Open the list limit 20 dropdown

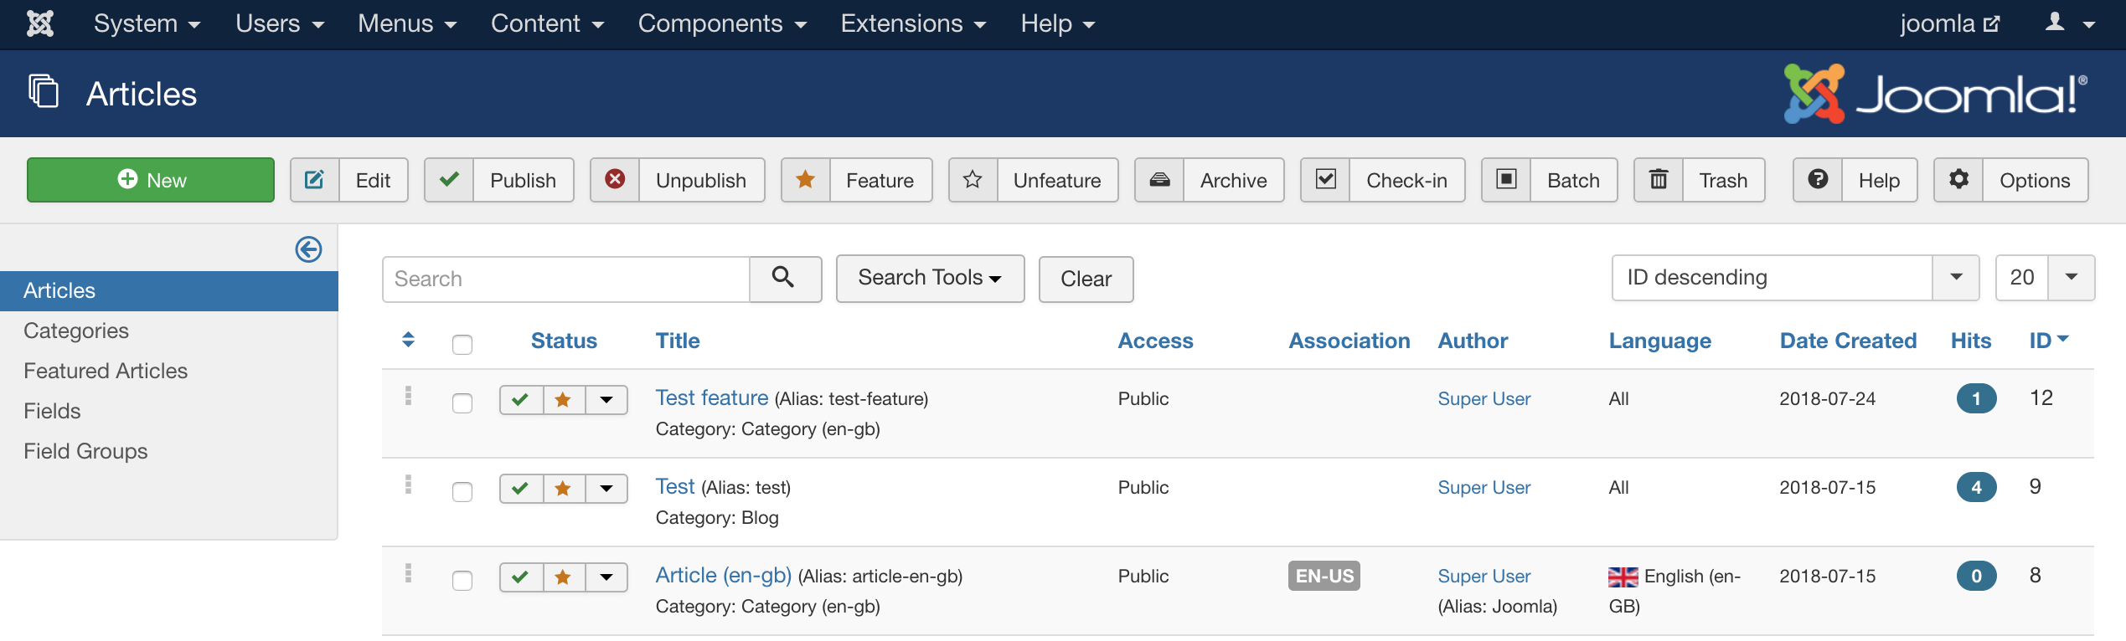click(x=2045, y=278)
